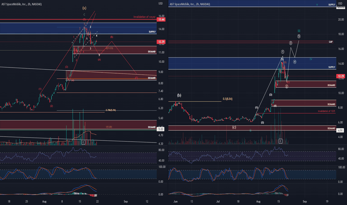347x205 pixels.
Task: Select the green iii wave label
Action: pyautogui.click(x=299, y=31)
